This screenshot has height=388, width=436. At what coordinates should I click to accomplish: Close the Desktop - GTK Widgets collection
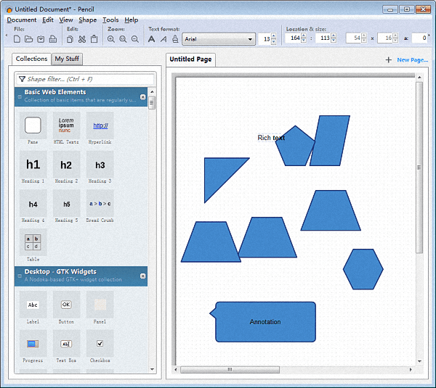[x=142, y=276]
